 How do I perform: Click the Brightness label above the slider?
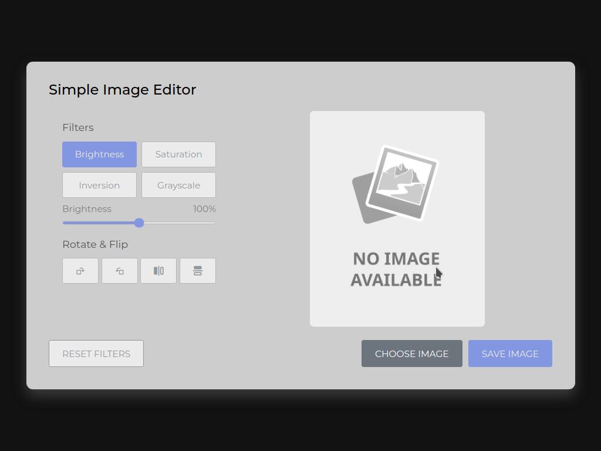tap(87, 209)
